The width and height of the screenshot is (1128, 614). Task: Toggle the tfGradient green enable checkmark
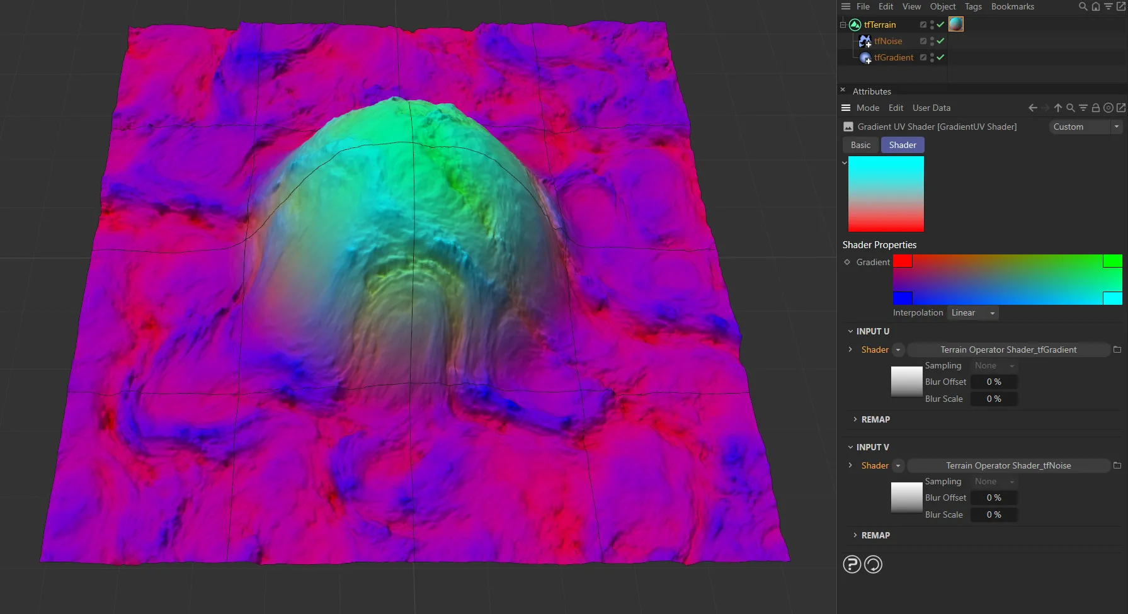coord(940,57)
